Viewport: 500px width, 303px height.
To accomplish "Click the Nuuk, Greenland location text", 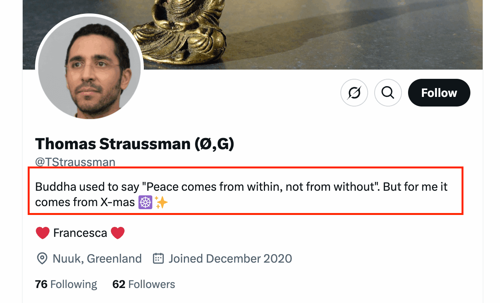I will (97, 258).
